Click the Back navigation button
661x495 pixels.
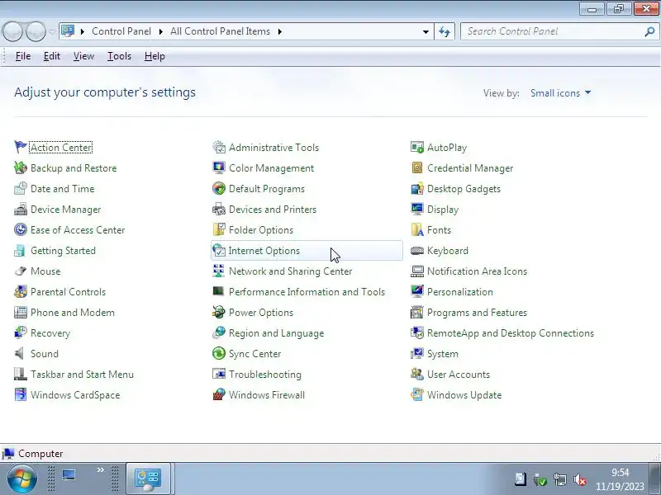coord(12,31)
